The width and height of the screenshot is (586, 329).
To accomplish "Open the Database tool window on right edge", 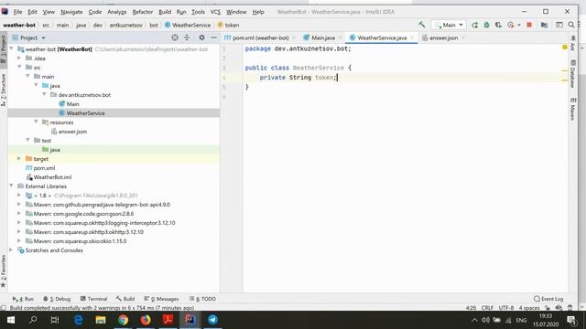I will (573, 74).
